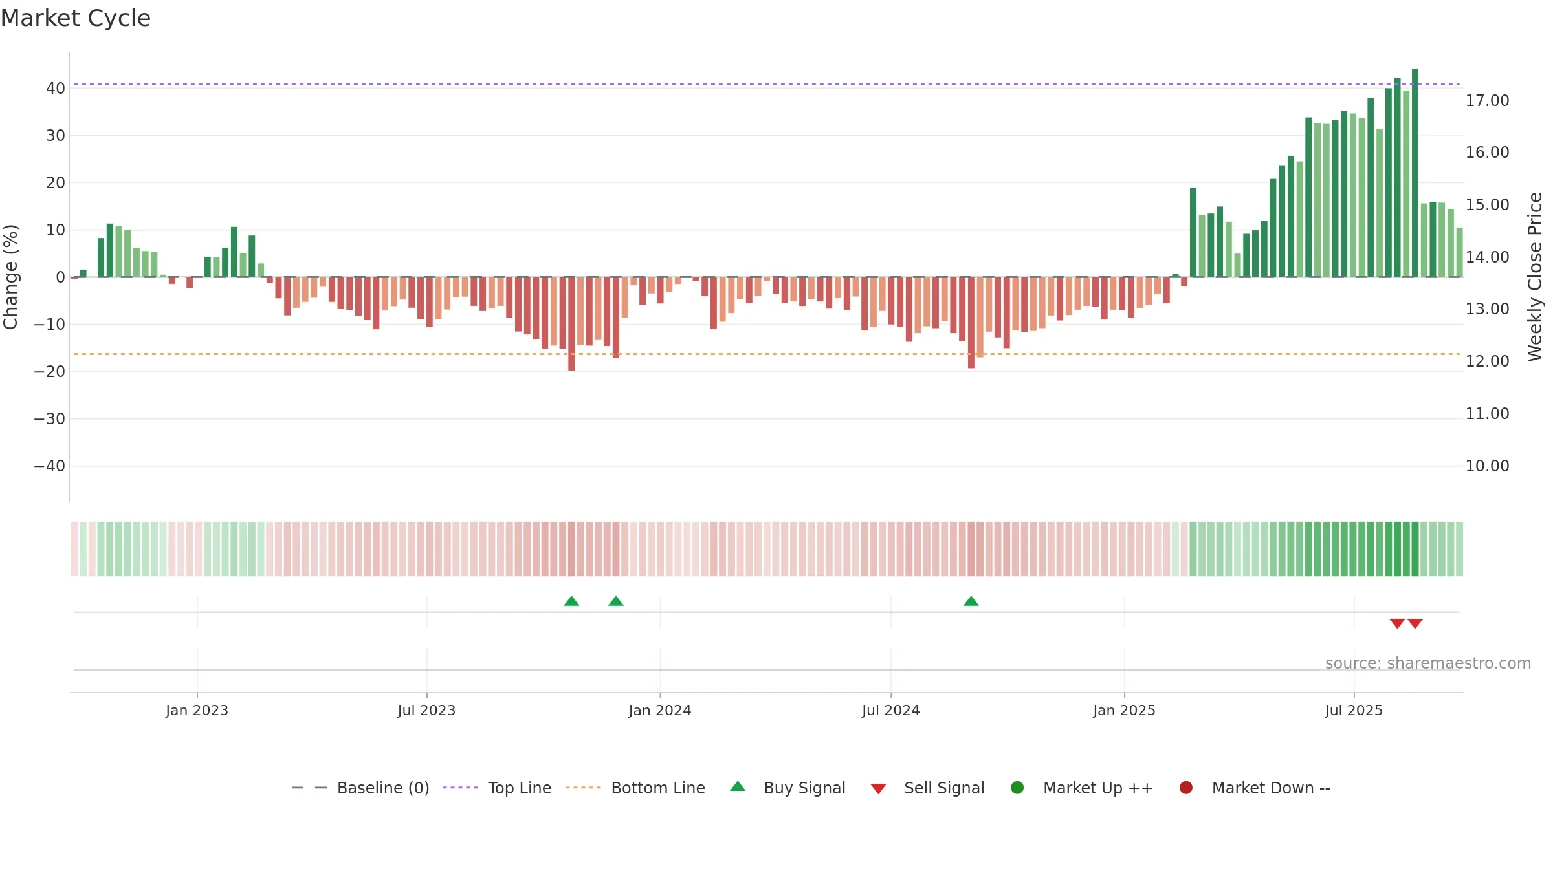Click the 17.00 price axis tick
This screenshot has height=873, width=1553.
click(x=1487, y=101)
